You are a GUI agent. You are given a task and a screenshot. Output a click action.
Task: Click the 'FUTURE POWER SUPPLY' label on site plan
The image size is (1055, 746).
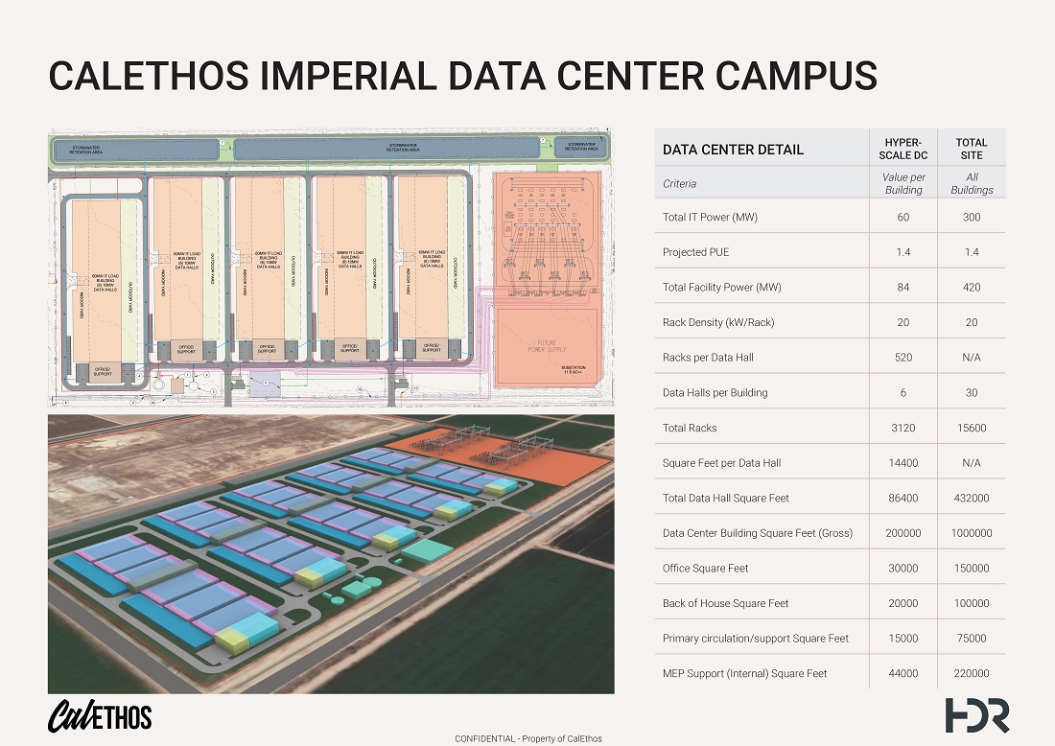coord(547,346)
